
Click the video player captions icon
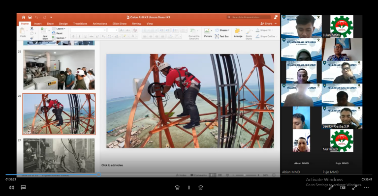pos(24,187)
